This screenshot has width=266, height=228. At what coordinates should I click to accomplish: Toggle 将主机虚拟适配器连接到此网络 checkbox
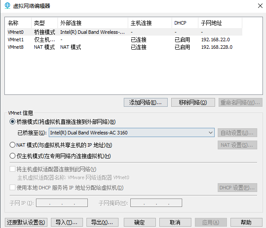(12, 169)
